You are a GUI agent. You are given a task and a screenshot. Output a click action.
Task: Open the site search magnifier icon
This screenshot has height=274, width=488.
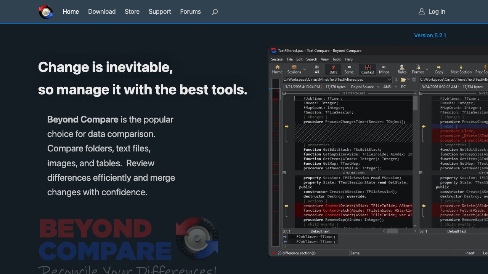tap(215, 12)
